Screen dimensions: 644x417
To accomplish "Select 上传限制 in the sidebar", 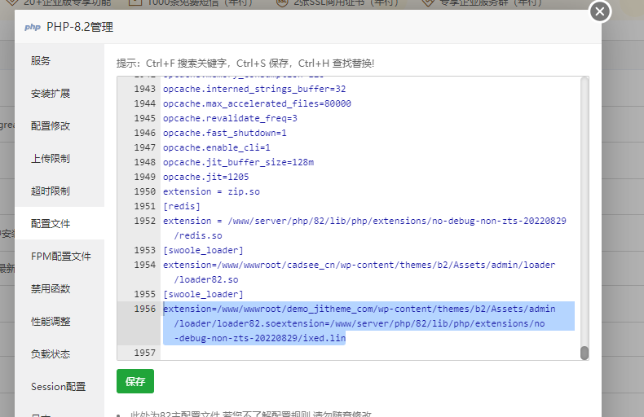I will point(51,159).
